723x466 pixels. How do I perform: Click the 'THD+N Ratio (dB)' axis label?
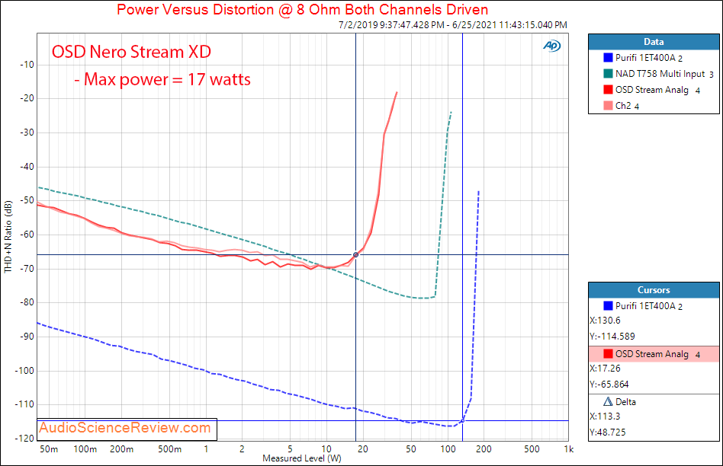(x=8, y=237)
